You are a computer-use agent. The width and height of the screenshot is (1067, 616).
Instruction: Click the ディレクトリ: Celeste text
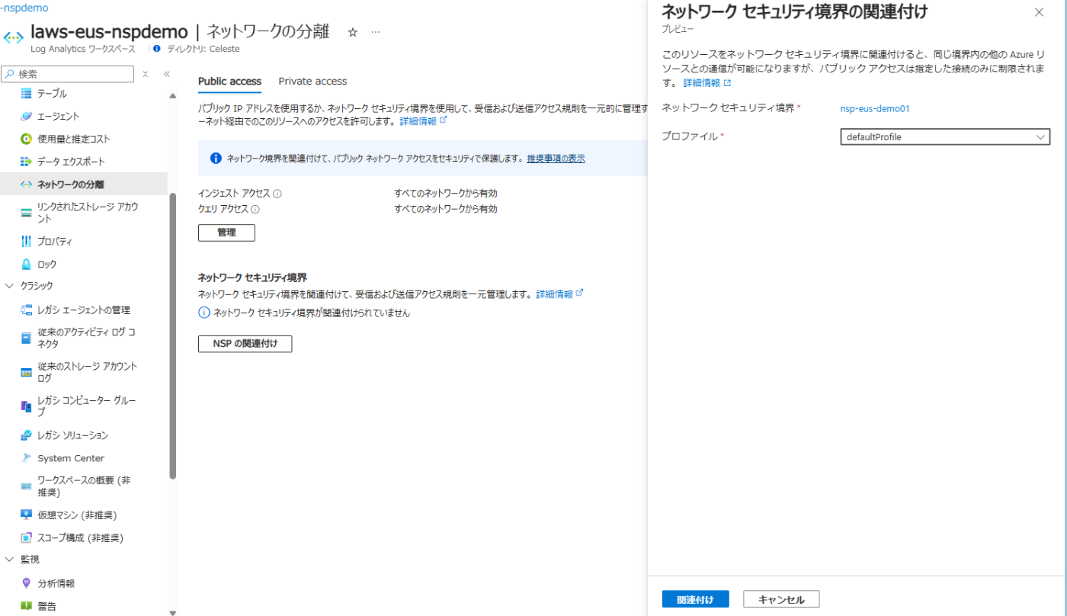[x=203, y=49]
